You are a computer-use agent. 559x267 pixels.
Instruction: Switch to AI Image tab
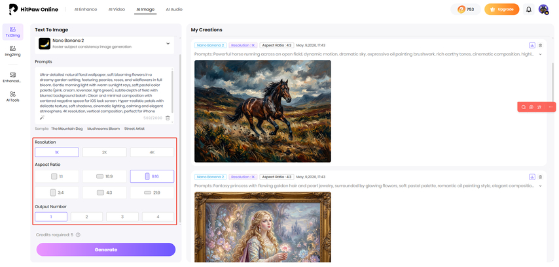[145, 10]
